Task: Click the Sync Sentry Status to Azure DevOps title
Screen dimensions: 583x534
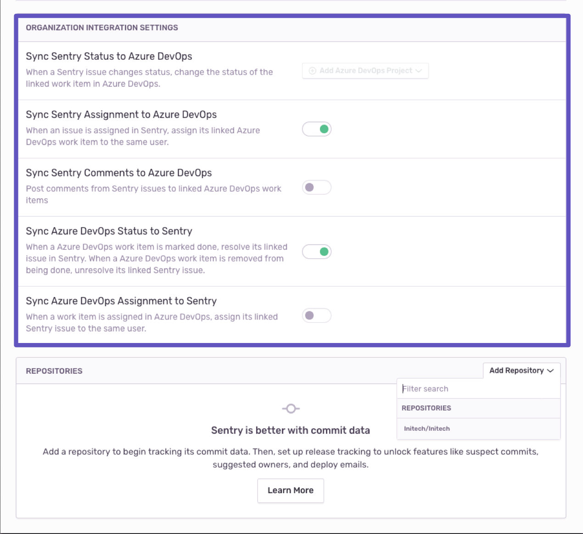Action: click(x=109, y=56)
